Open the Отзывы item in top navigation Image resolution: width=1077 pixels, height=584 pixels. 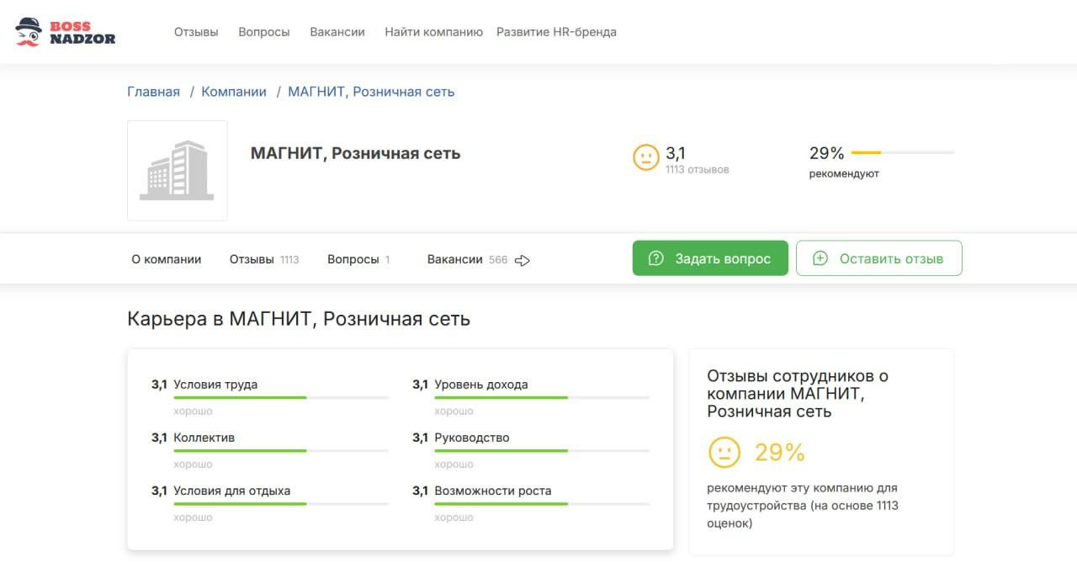pyautogui.click(x=196, y=32)
